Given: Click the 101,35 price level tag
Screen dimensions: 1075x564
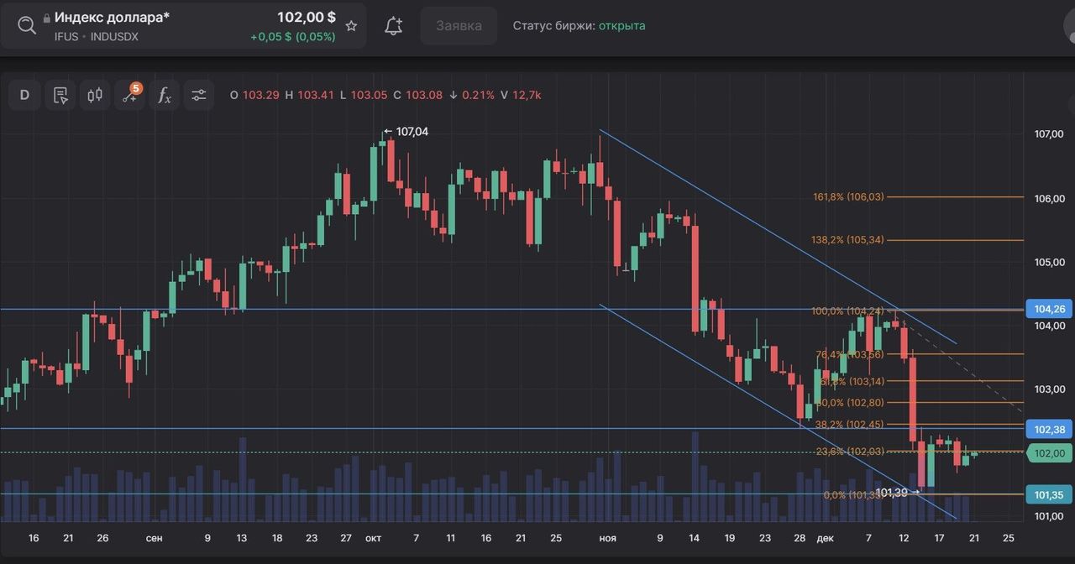Looking at the screenshot, I should (1049, 494).
